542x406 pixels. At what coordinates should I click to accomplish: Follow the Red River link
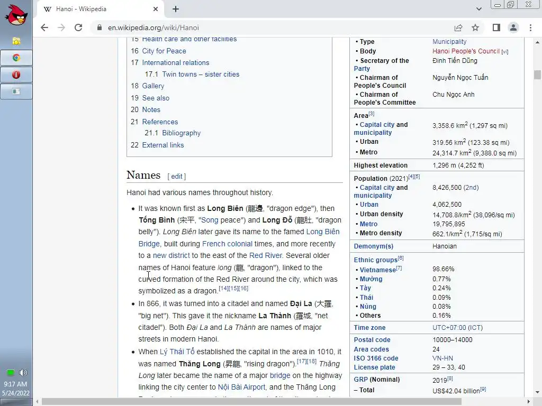click(266, 255)
